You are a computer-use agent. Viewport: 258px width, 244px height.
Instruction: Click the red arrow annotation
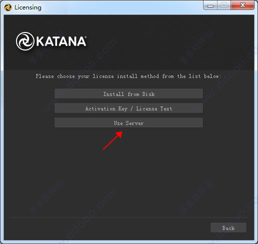(x=112, y=140)
